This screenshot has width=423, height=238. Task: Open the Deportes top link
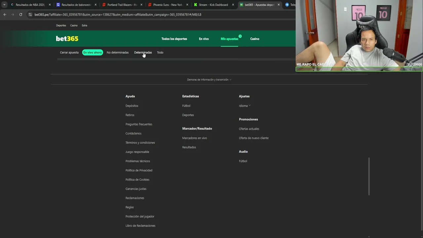click(x=61, y=25)
